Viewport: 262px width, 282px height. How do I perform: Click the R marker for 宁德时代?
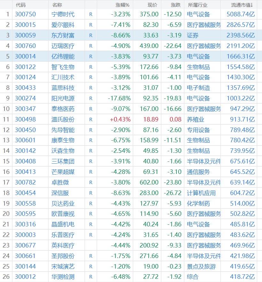pos(91,14)
